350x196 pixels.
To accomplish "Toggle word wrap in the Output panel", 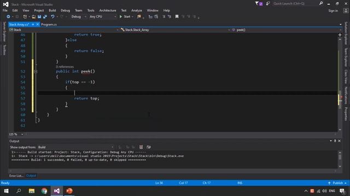I will (148, 147).
